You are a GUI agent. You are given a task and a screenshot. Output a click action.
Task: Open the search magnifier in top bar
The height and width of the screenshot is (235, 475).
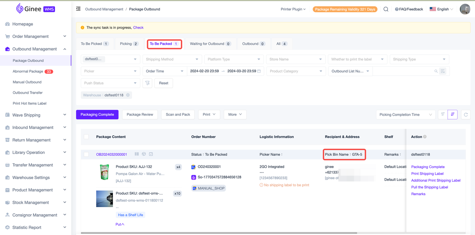coord(386,9)
